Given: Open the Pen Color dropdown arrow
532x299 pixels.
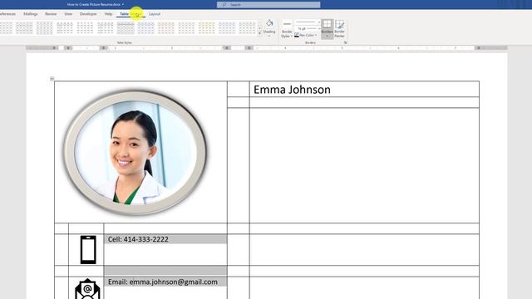Looking at the screenshot, I should click(316, 35).
